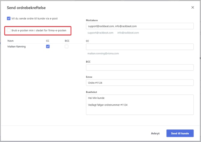Add suggested maiken.ronning@visma.com address

(x=103, y=54)
